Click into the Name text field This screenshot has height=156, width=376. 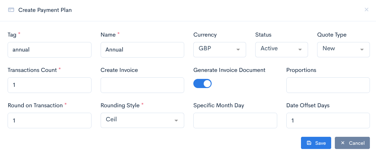click(142, 50)
